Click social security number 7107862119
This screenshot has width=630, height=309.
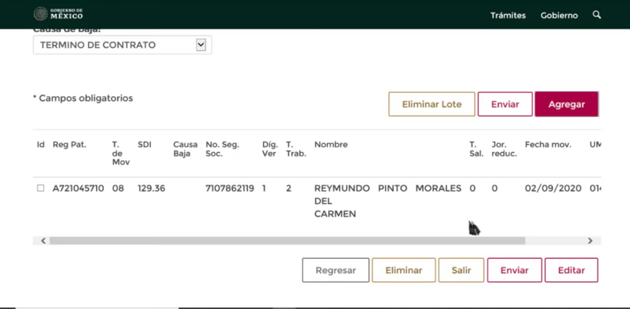tap(229, 188)
